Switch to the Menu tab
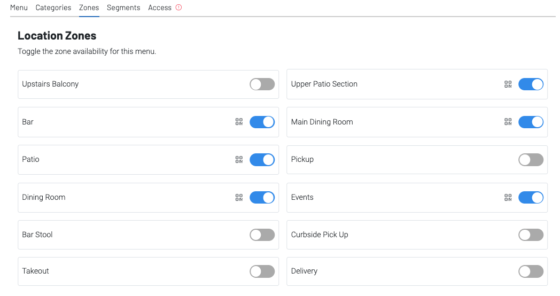 (x=19, y=7)
